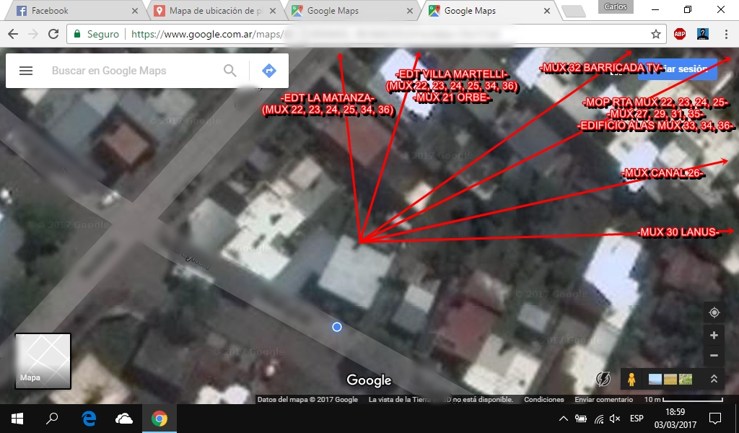Open Chrome's three-dot customize menu
Viewport: 739px width, 433px height.
coord(725,33)
